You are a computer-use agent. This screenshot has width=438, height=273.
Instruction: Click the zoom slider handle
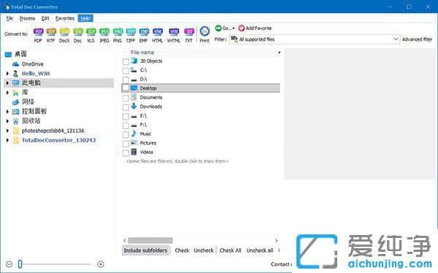20,264
